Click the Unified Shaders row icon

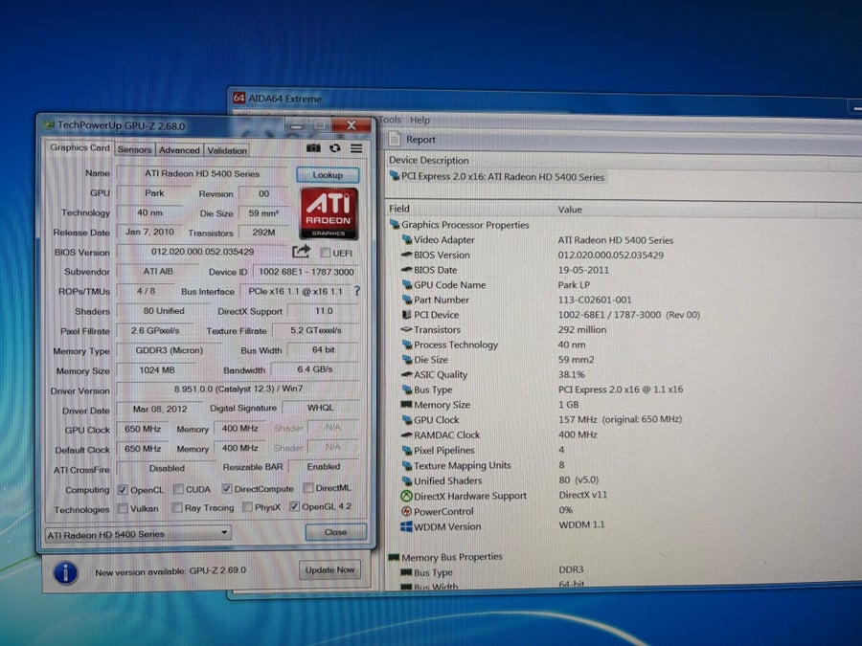pyautogui.click(x=407, y=480)
